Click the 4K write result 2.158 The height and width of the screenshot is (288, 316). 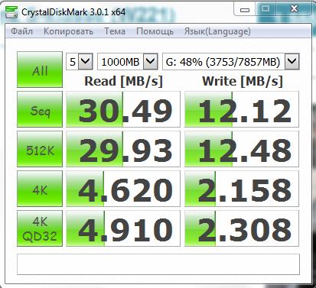(x=242, y=189)
